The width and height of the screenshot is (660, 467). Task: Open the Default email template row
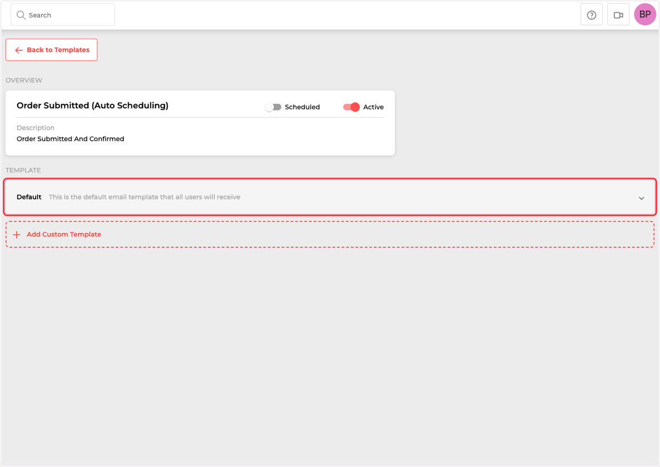tap(330, 197)
